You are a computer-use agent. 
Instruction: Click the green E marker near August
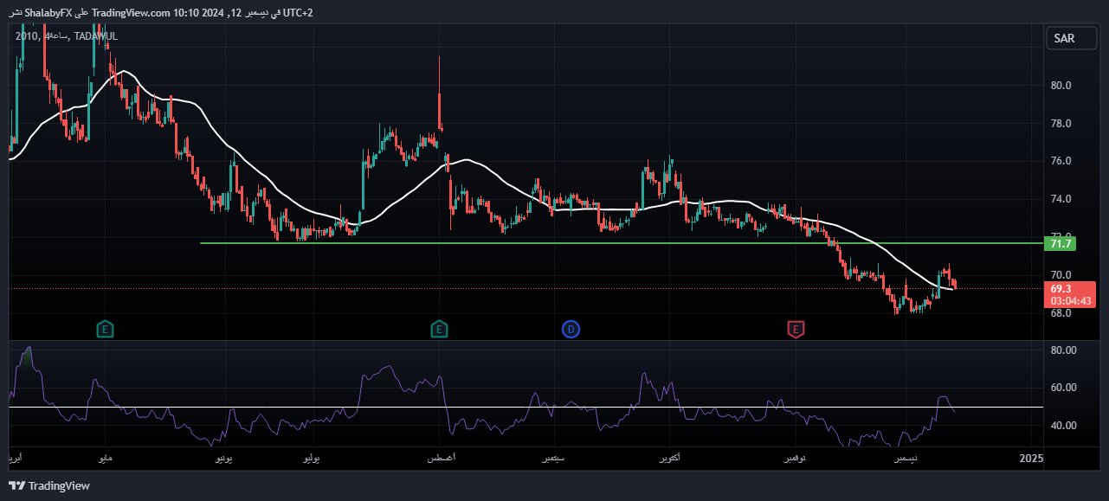click(x=439, y=329)
